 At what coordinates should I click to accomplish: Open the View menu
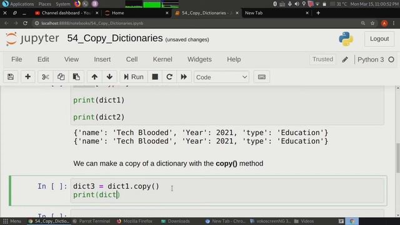71,59
